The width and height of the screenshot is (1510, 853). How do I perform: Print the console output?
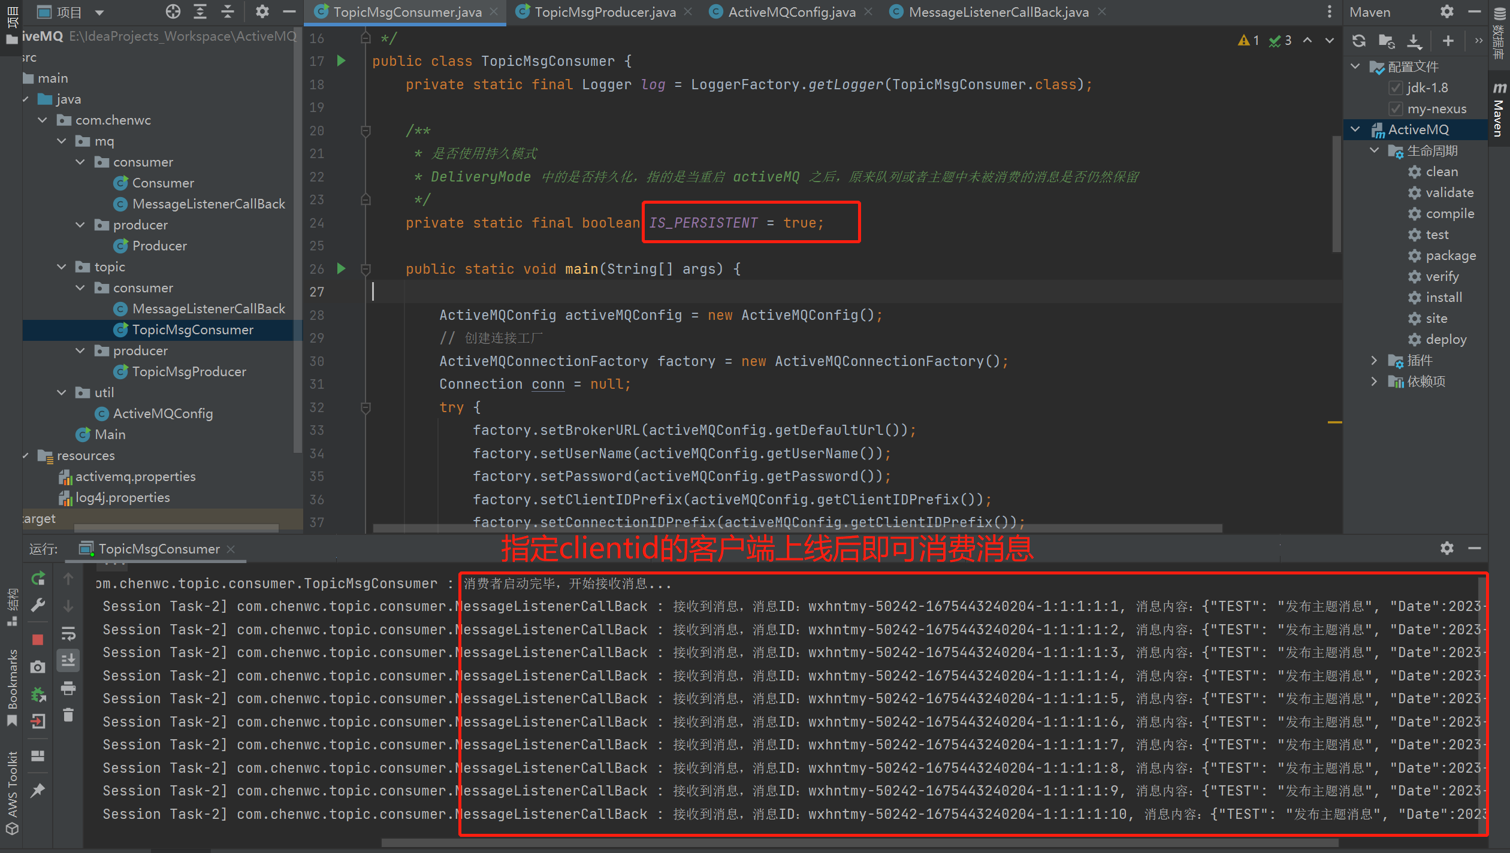click(68, 688)
